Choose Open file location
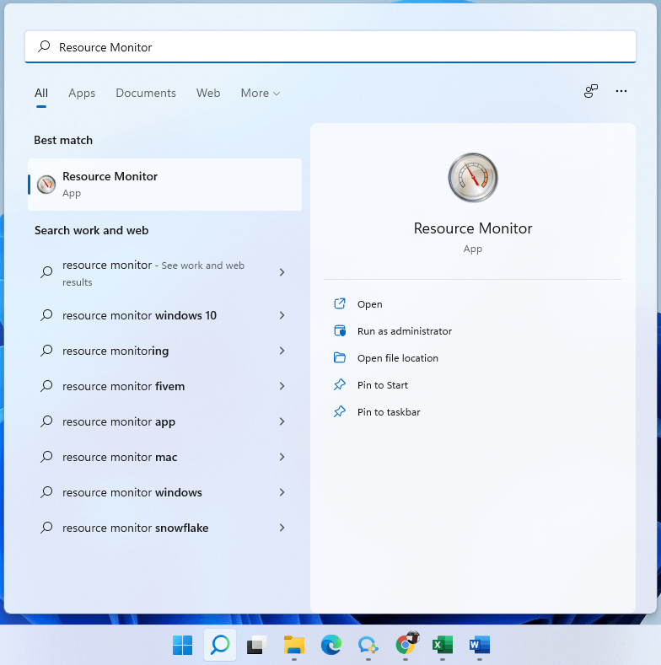This screenshot has height=665, width=661. [398, 358]
